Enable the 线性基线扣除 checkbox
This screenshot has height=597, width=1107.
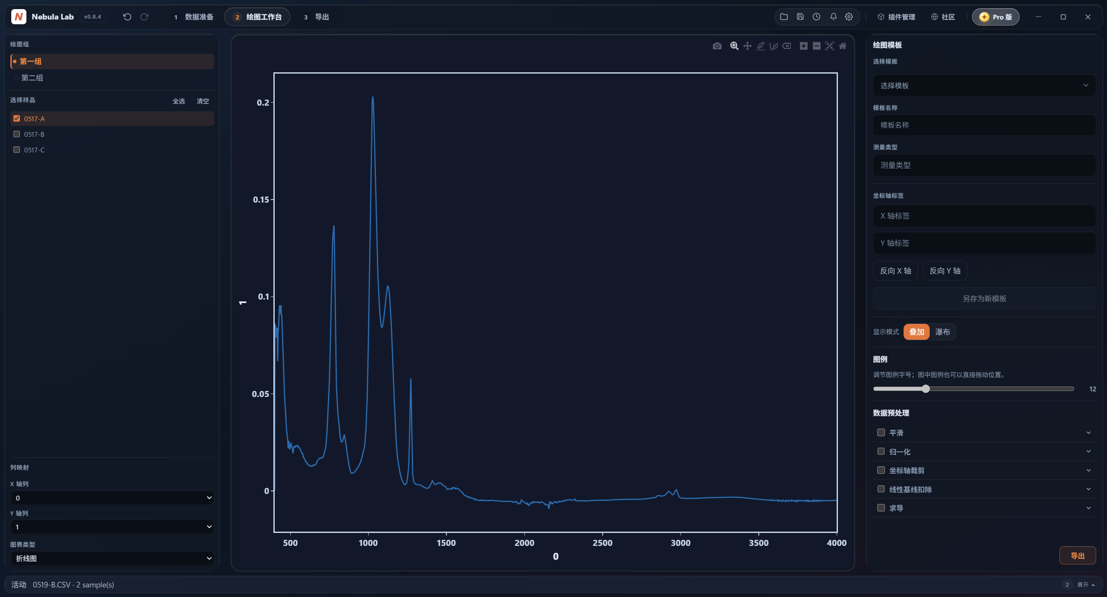[x=880, y=489]
